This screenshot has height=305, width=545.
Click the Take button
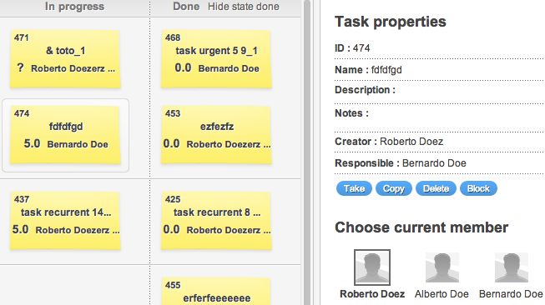[x=354, y=188]
